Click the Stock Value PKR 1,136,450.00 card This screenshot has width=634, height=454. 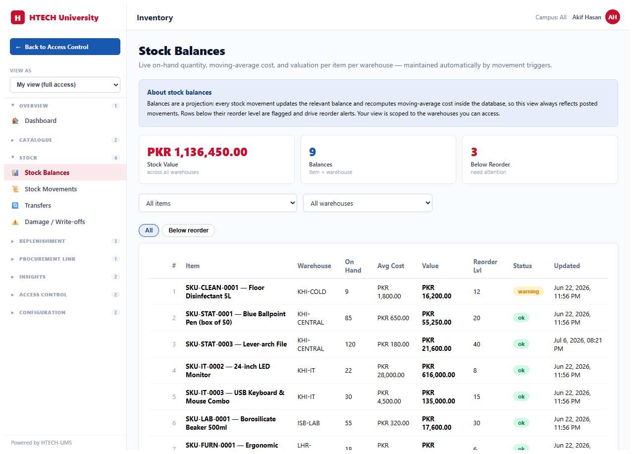coord(216,160)
